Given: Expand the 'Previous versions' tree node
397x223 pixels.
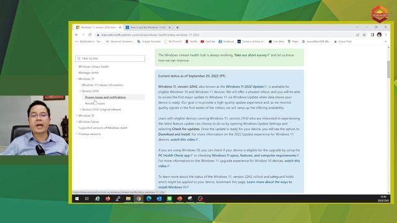Looking at the screenshot, I should 77,134.
